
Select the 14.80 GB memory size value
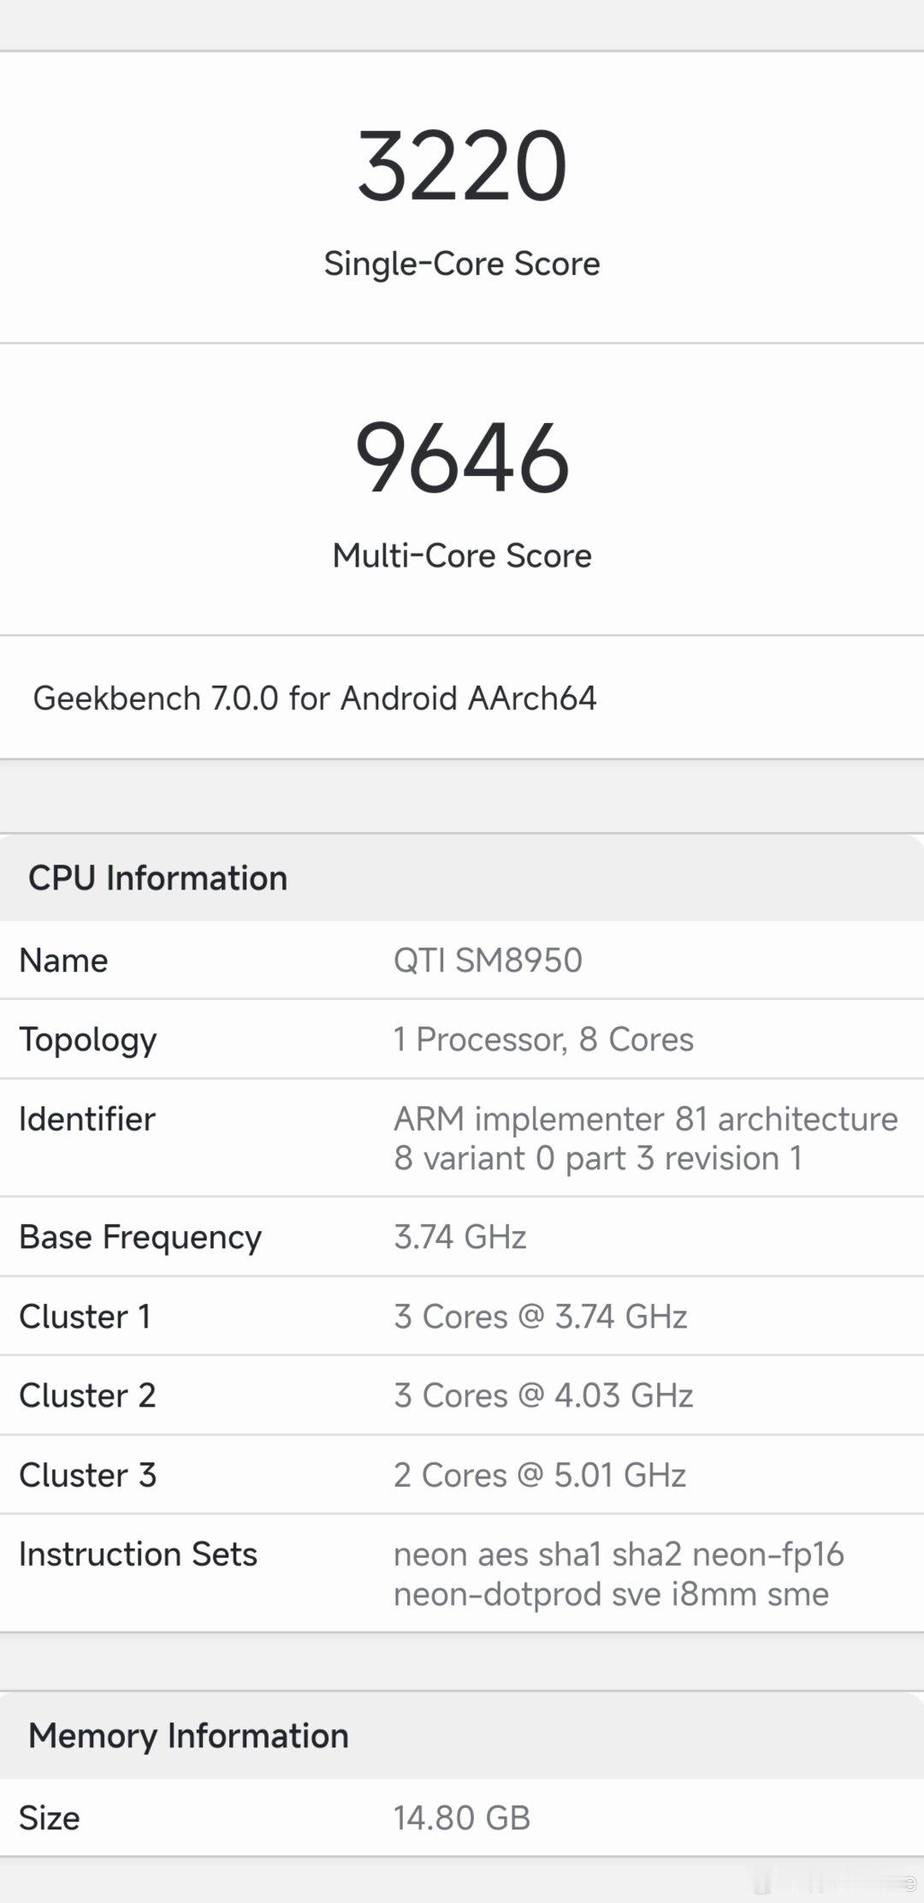462,1818
